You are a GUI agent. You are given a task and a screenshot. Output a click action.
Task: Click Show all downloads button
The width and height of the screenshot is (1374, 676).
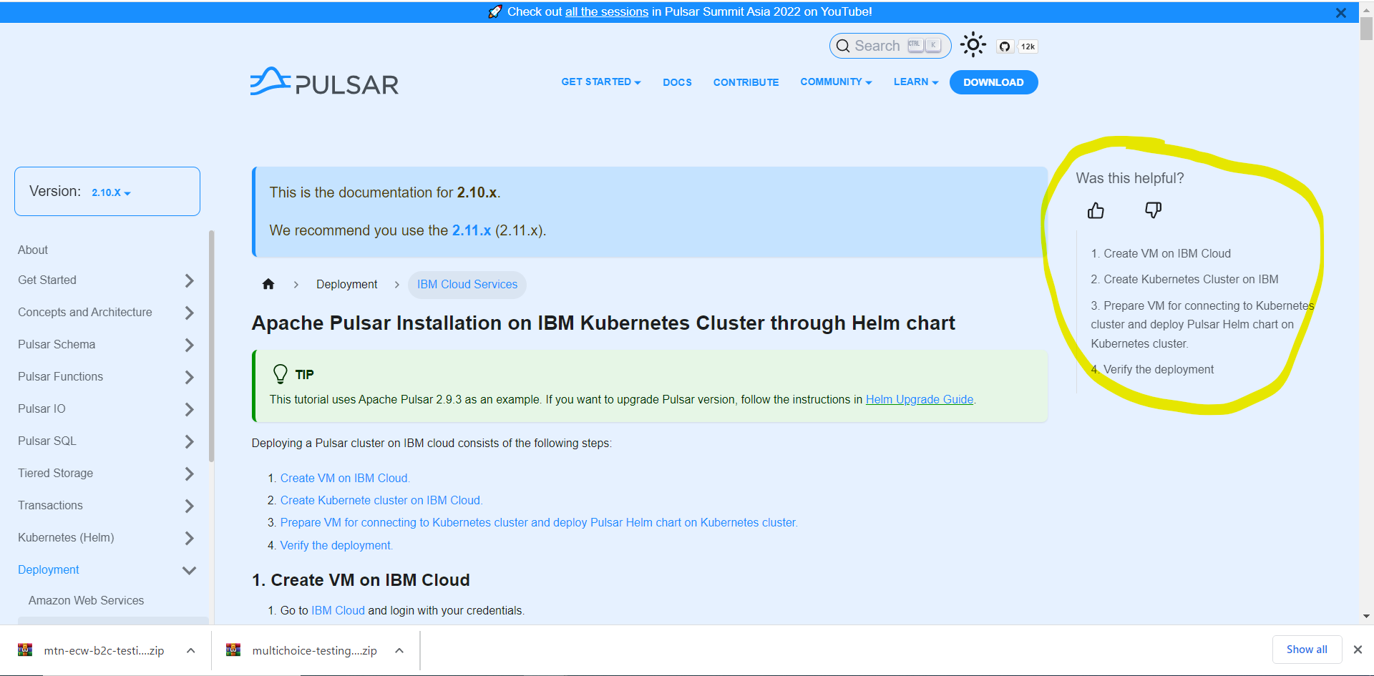point(1307,650)
